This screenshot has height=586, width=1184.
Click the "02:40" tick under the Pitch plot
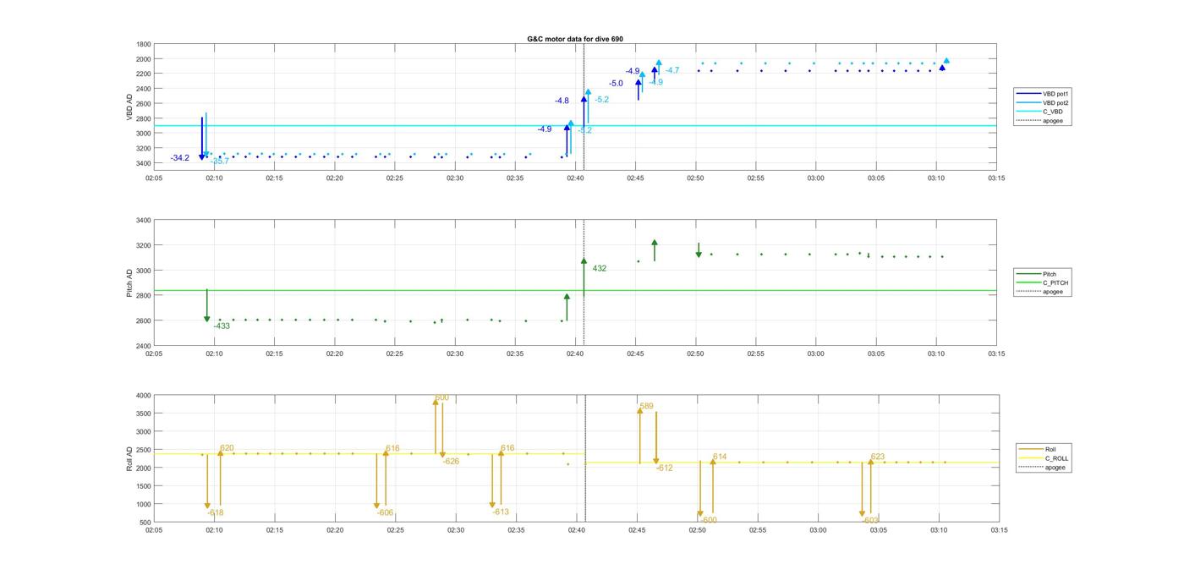click(575, 354)
